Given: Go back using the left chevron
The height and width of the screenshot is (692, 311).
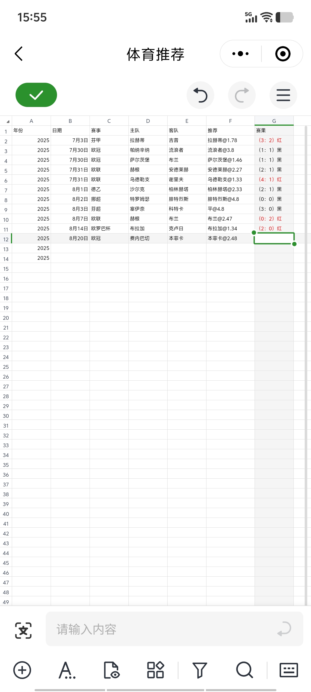Looking at the screenshot, I should click(19, 54).
